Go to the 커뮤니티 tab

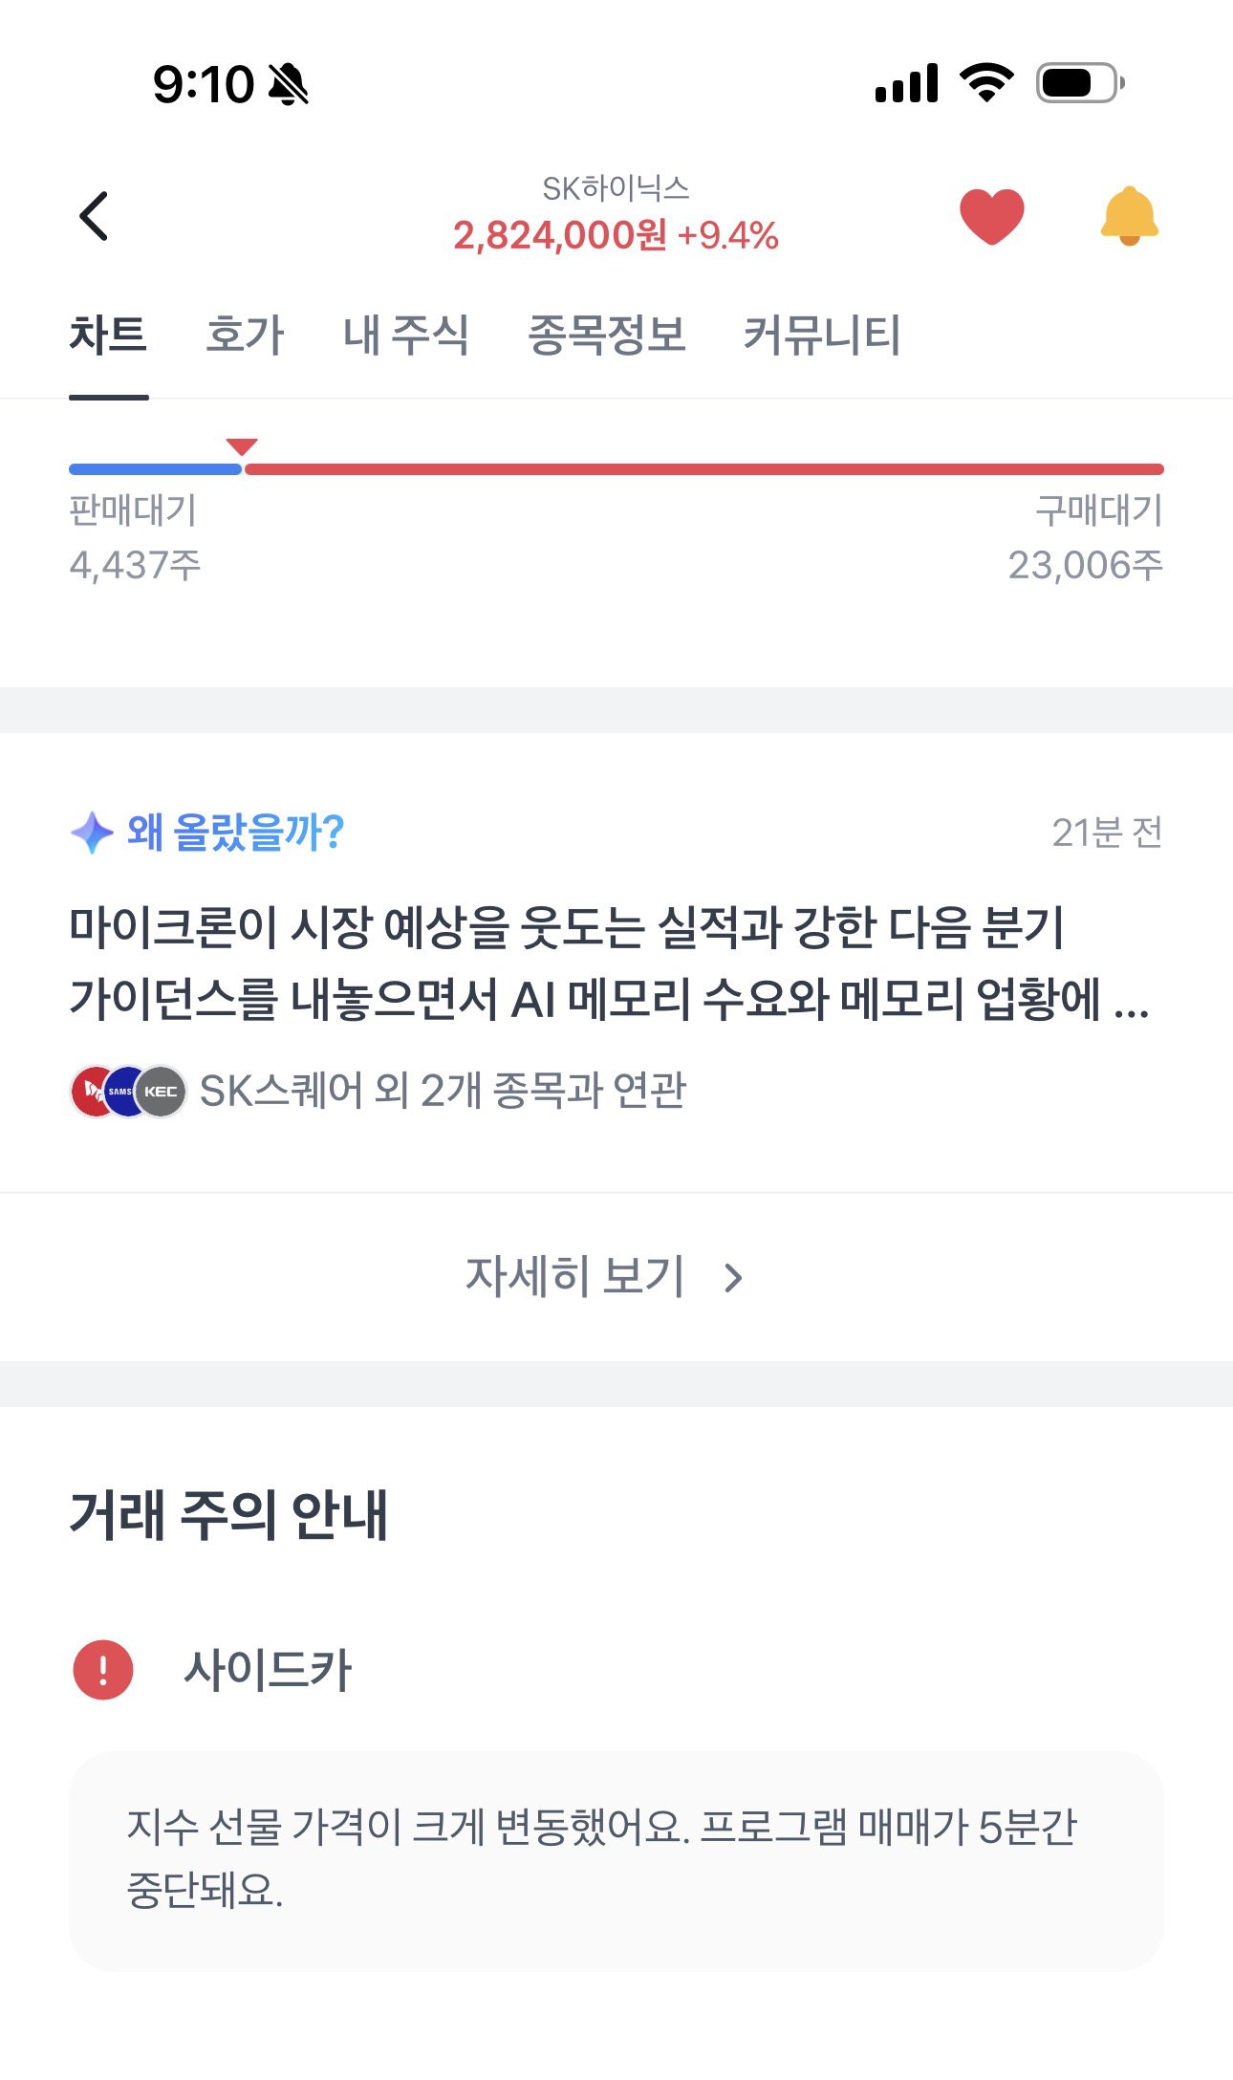point(822,336)
